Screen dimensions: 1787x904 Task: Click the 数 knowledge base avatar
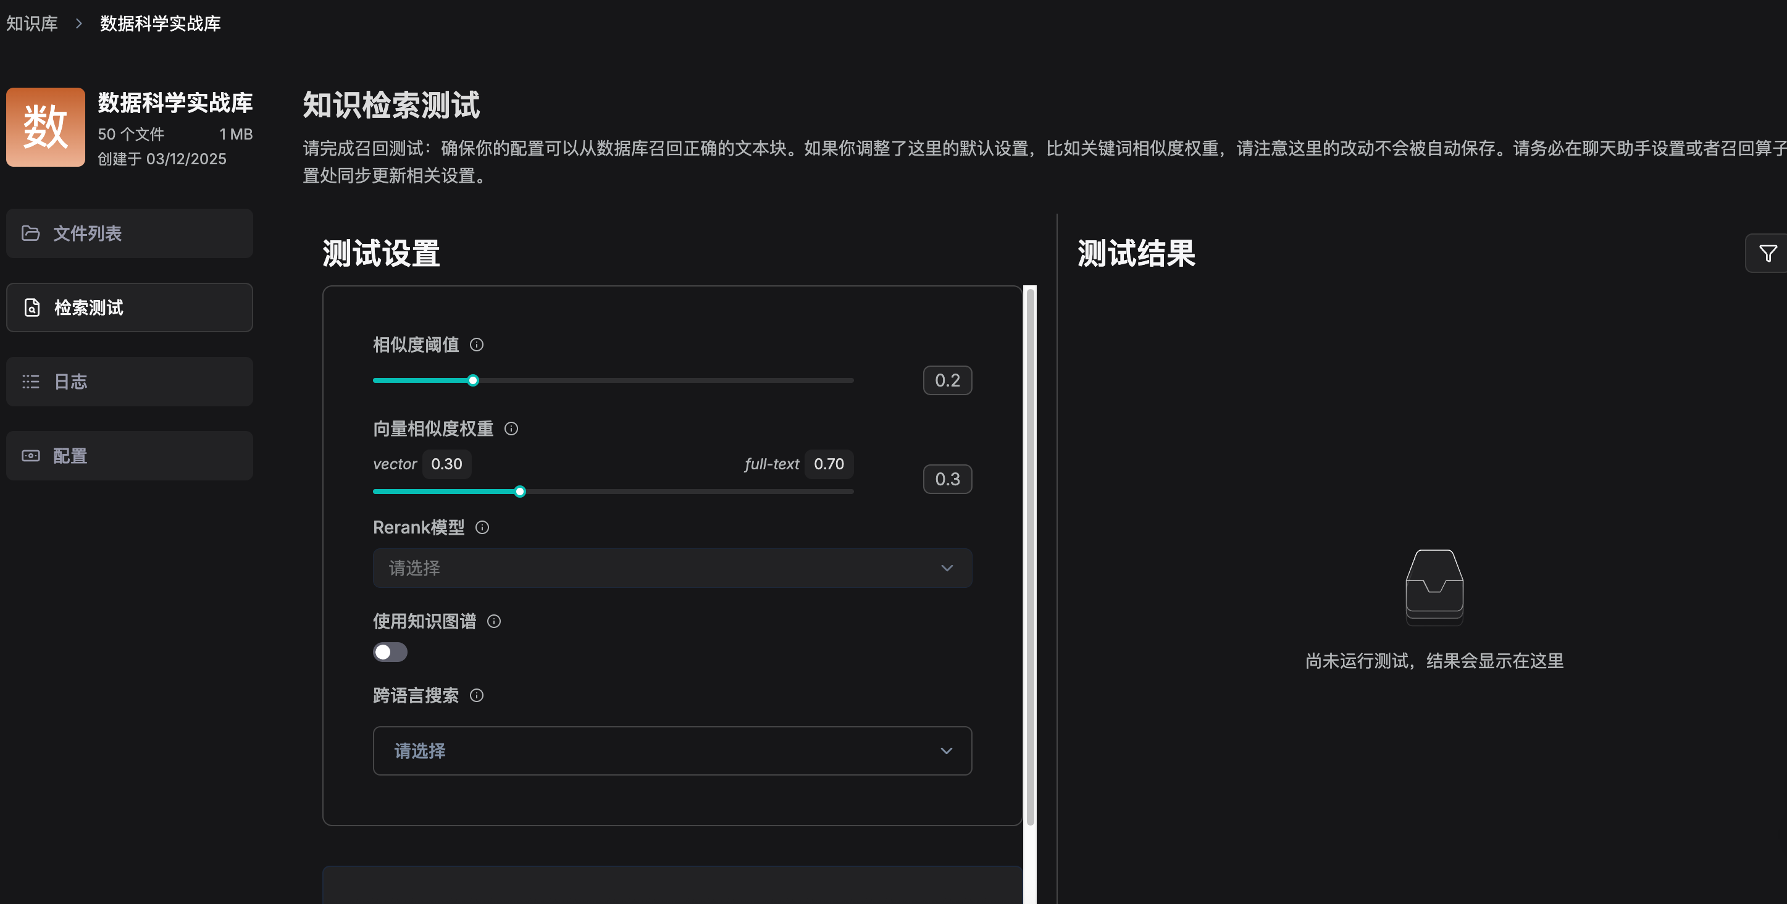tap(46, 127)
